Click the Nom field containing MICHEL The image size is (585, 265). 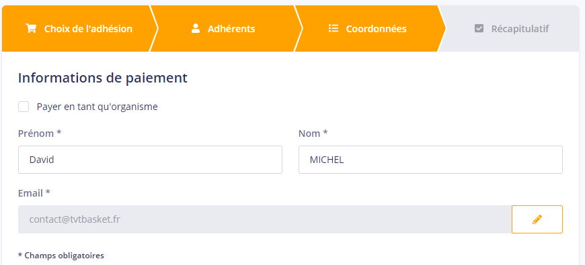point(430,160)
